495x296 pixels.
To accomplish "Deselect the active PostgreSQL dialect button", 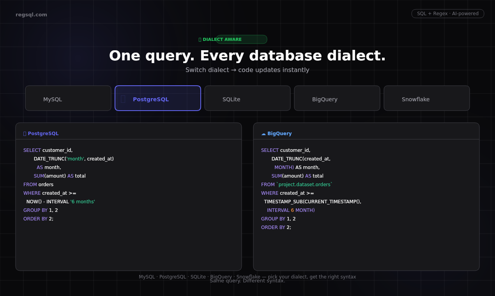I will (x=157, y=98).
